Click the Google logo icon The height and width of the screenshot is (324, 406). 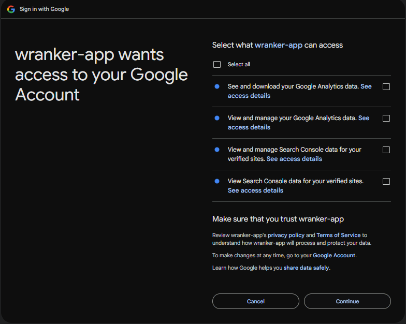pyautogui.click(x=11, y=9)
